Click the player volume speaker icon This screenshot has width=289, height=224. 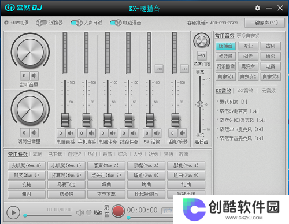coord(80,212)
